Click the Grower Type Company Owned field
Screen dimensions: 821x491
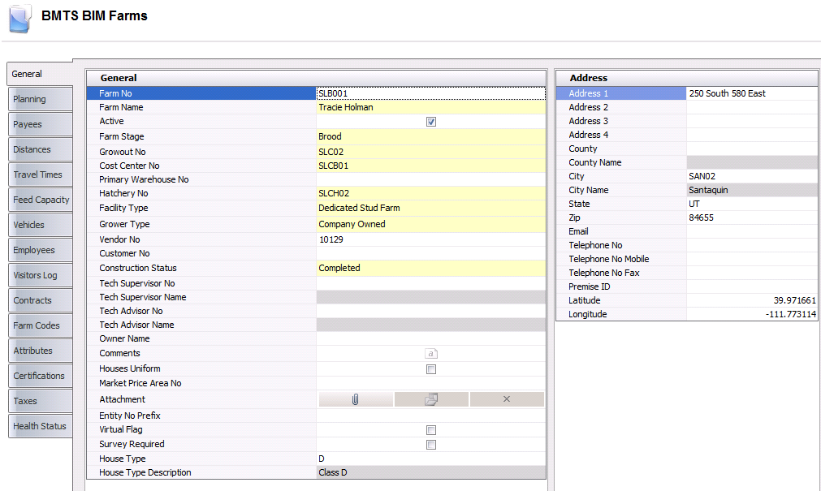point(430,224)
